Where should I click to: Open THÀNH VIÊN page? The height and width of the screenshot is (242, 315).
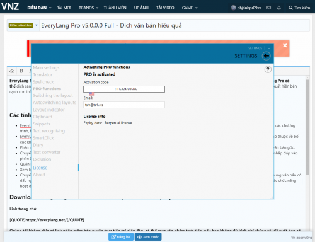pos(115,8)
